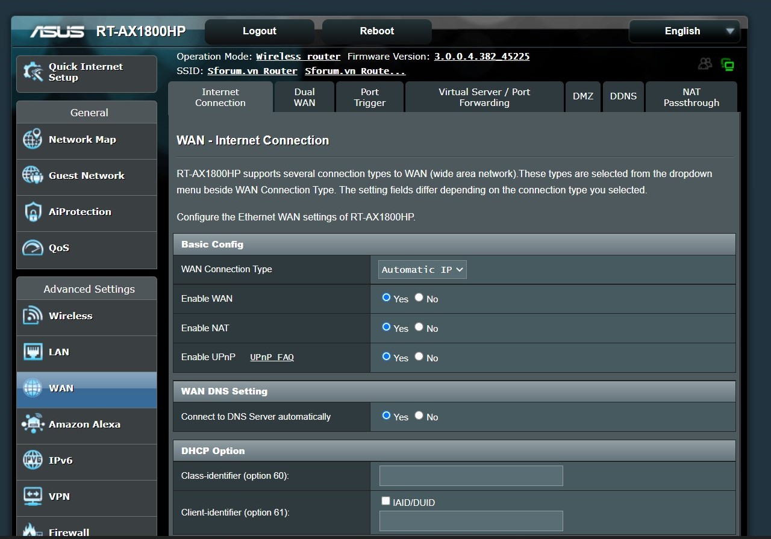Open the Network Map menu item
The image size is (771, 539).
[87, 141]
